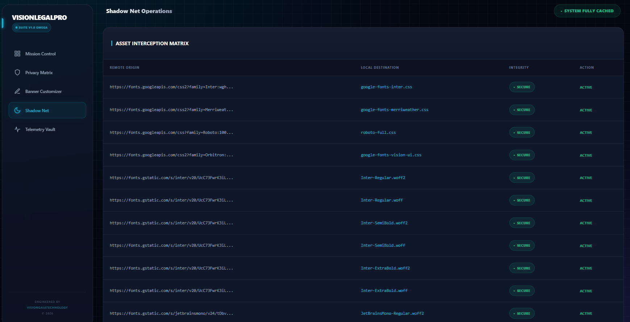Click Secure badge for Inter-ExtraBold.woff2
The height and width of the screenshot is (322, 630).
click(522, 268)
